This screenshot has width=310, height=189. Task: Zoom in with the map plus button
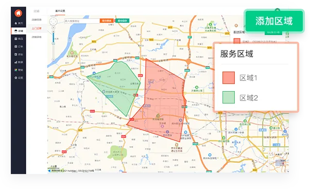[54, 31]
